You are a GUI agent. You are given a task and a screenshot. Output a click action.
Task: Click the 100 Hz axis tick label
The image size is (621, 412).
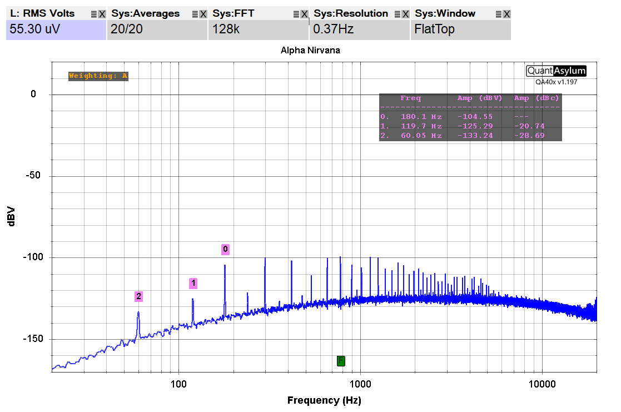point(178,384)
